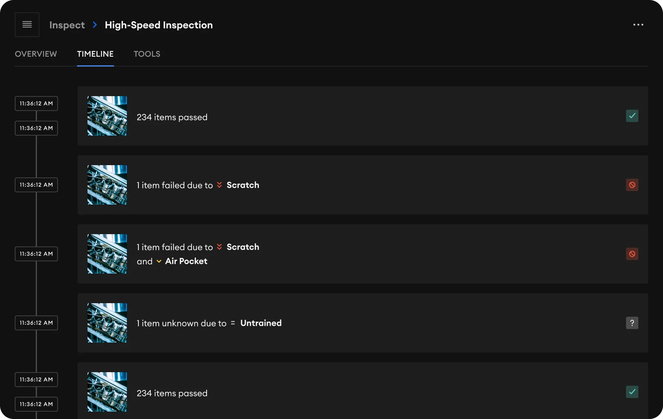This screenshot has width=663, height=419.
Task: Expand the Scratch chevron in the third entry
Action: [x=219, y=247]
